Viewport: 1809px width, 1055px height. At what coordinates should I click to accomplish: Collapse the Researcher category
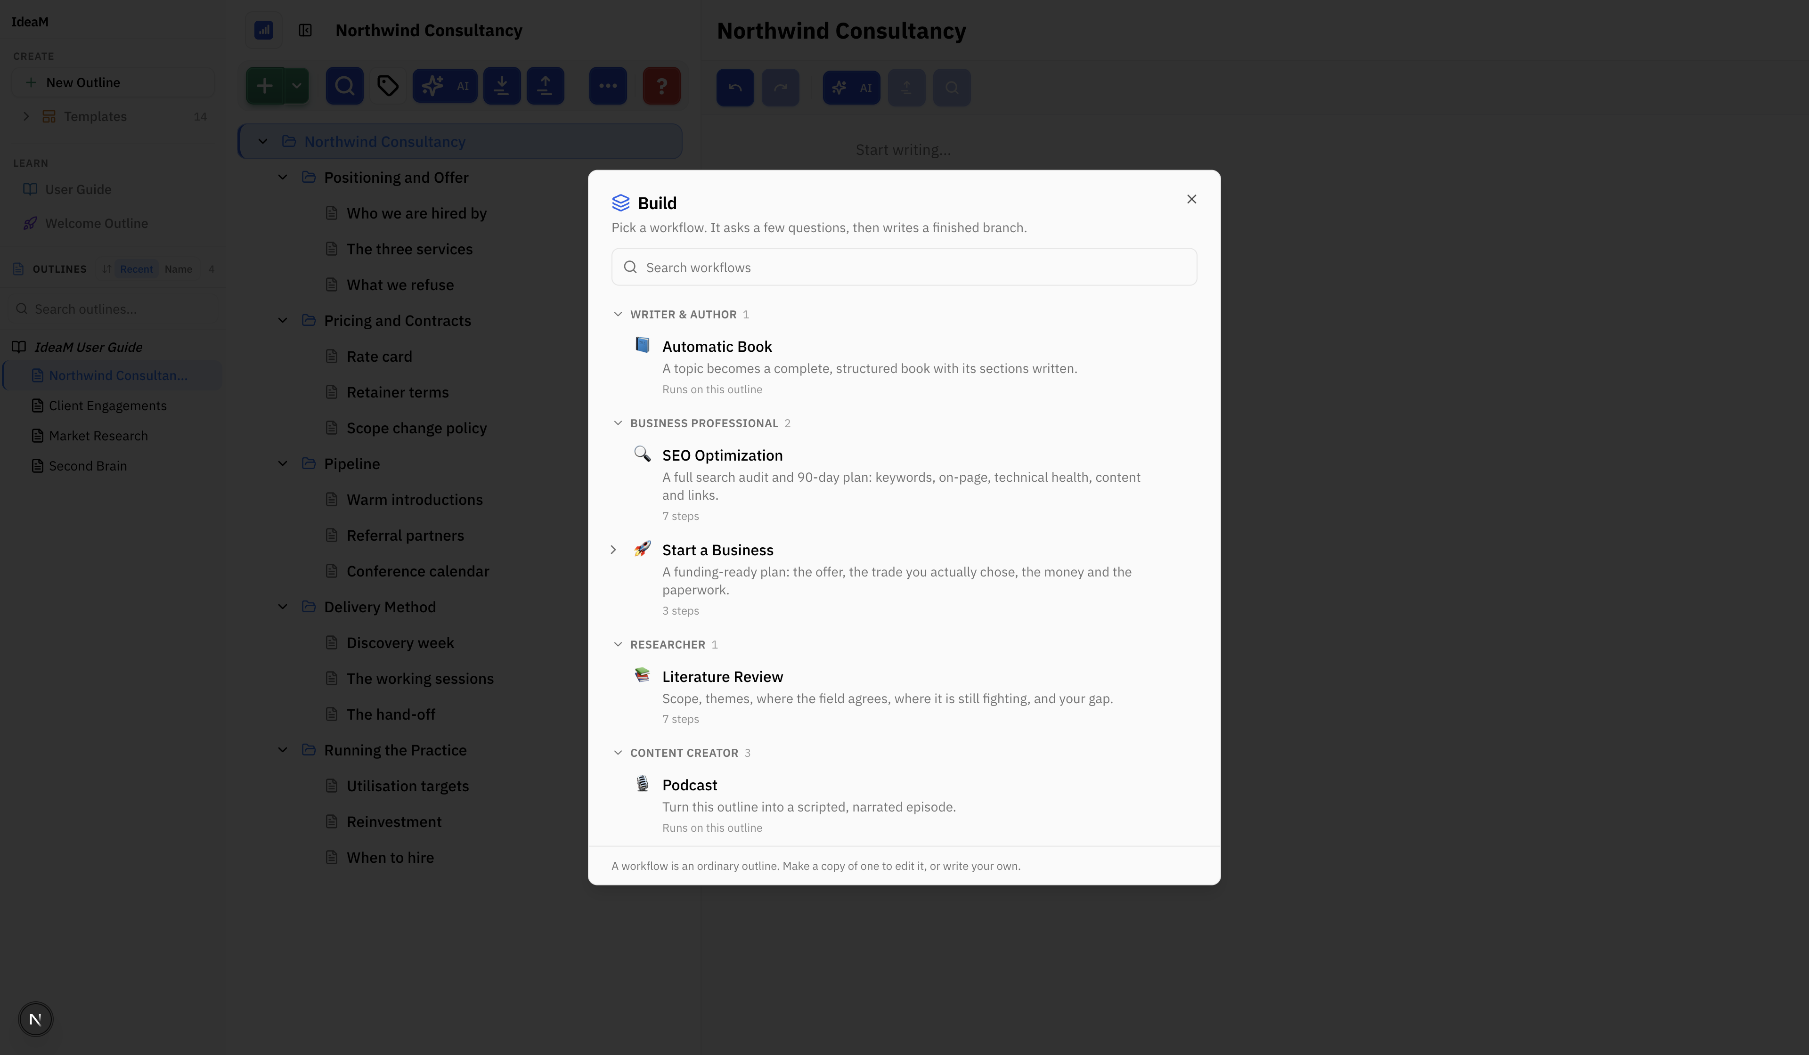(618, 644)
